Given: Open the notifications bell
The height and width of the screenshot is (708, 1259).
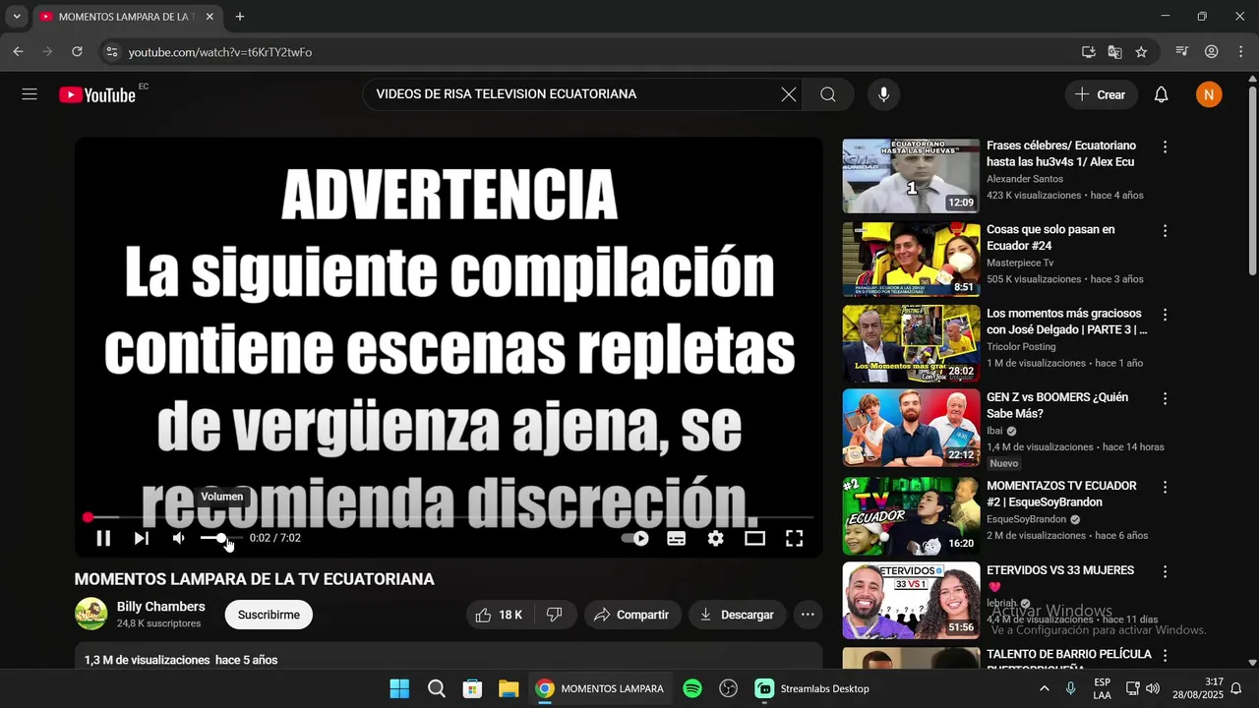Looking at the screenshot, I should 1162,94.
